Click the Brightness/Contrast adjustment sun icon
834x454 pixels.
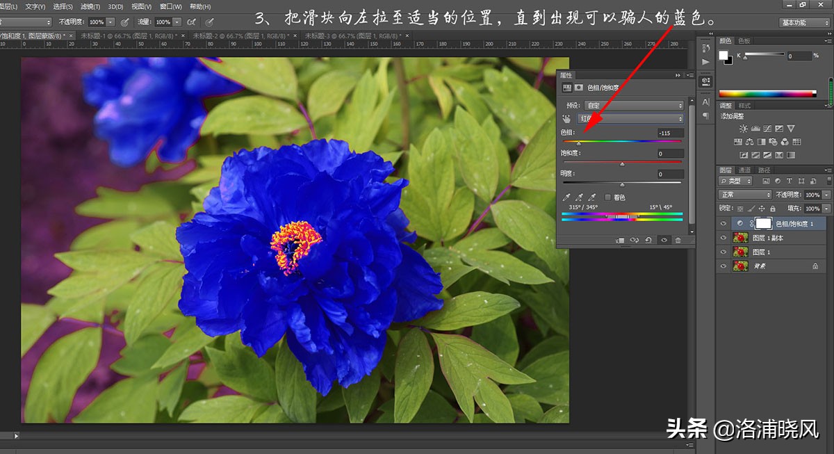click(744, 129)
